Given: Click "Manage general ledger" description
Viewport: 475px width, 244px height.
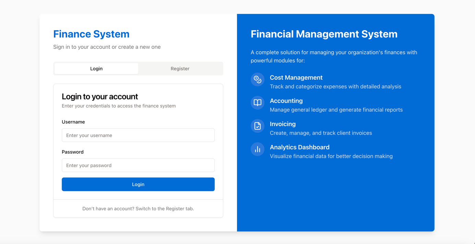Looking at the screenshot, I should coord(336,110).
